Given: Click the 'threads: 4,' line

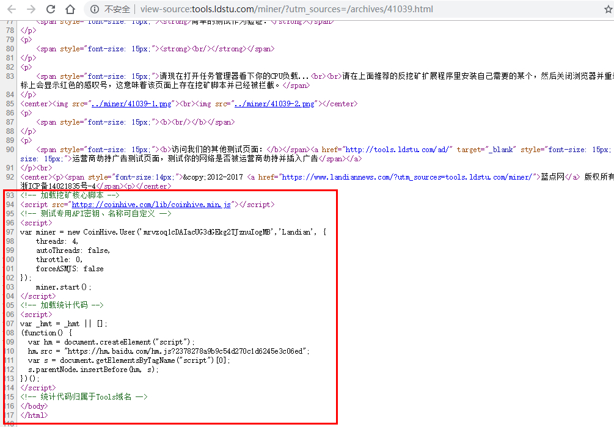Looking at the screenshot, I should click(57, 241).
